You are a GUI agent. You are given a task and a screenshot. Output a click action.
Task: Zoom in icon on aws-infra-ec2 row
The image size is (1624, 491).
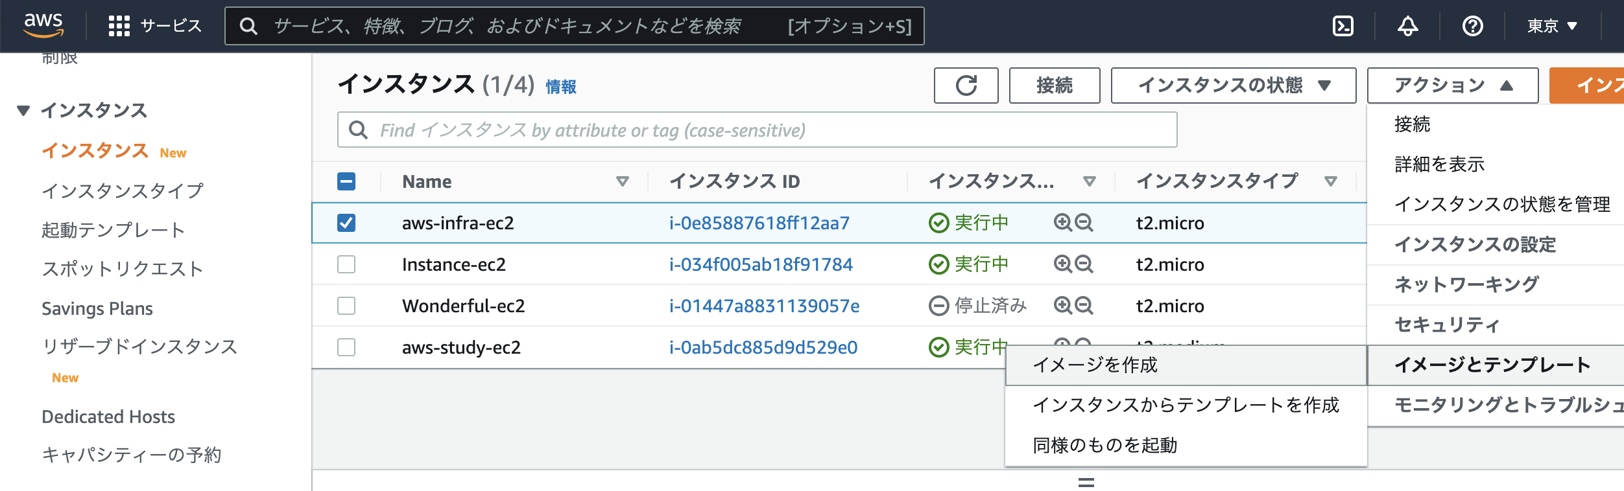(x=1062, y=223)
